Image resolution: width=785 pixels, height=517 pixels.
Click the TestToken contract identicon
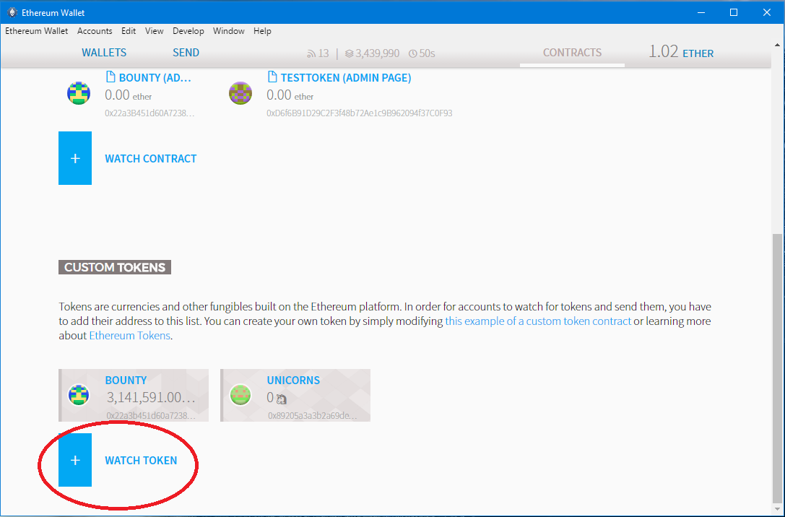pyautogui.click(x=240, y=93)
